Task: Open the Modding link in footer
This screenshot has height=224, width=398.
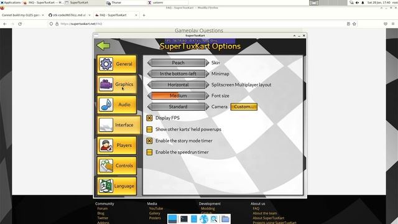Action: tap(208, 208)
